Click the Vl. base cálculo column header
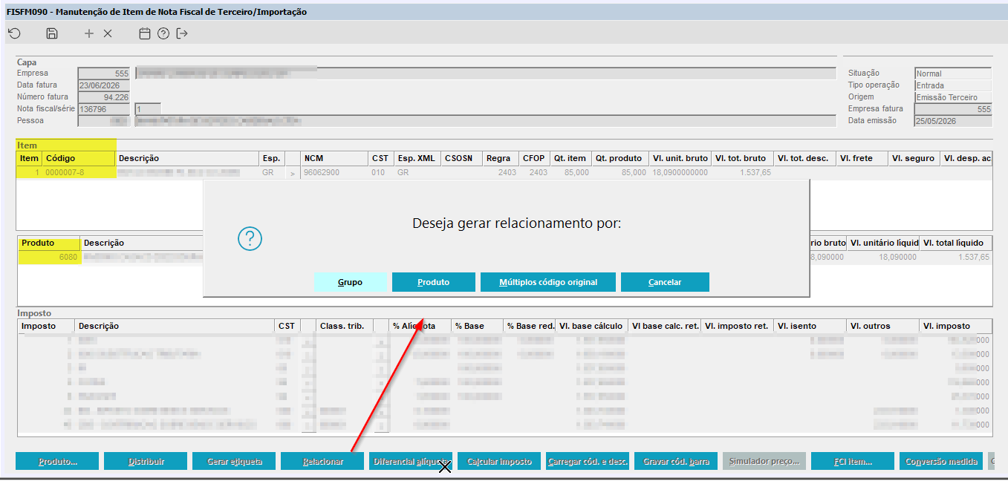The height and width of the screenshot is (481, 1008). [x=591, y=326]
